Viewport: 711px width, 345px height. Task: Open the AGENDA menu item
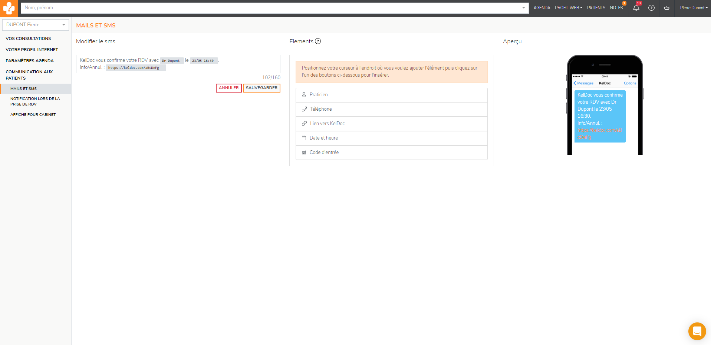(542, 8)
